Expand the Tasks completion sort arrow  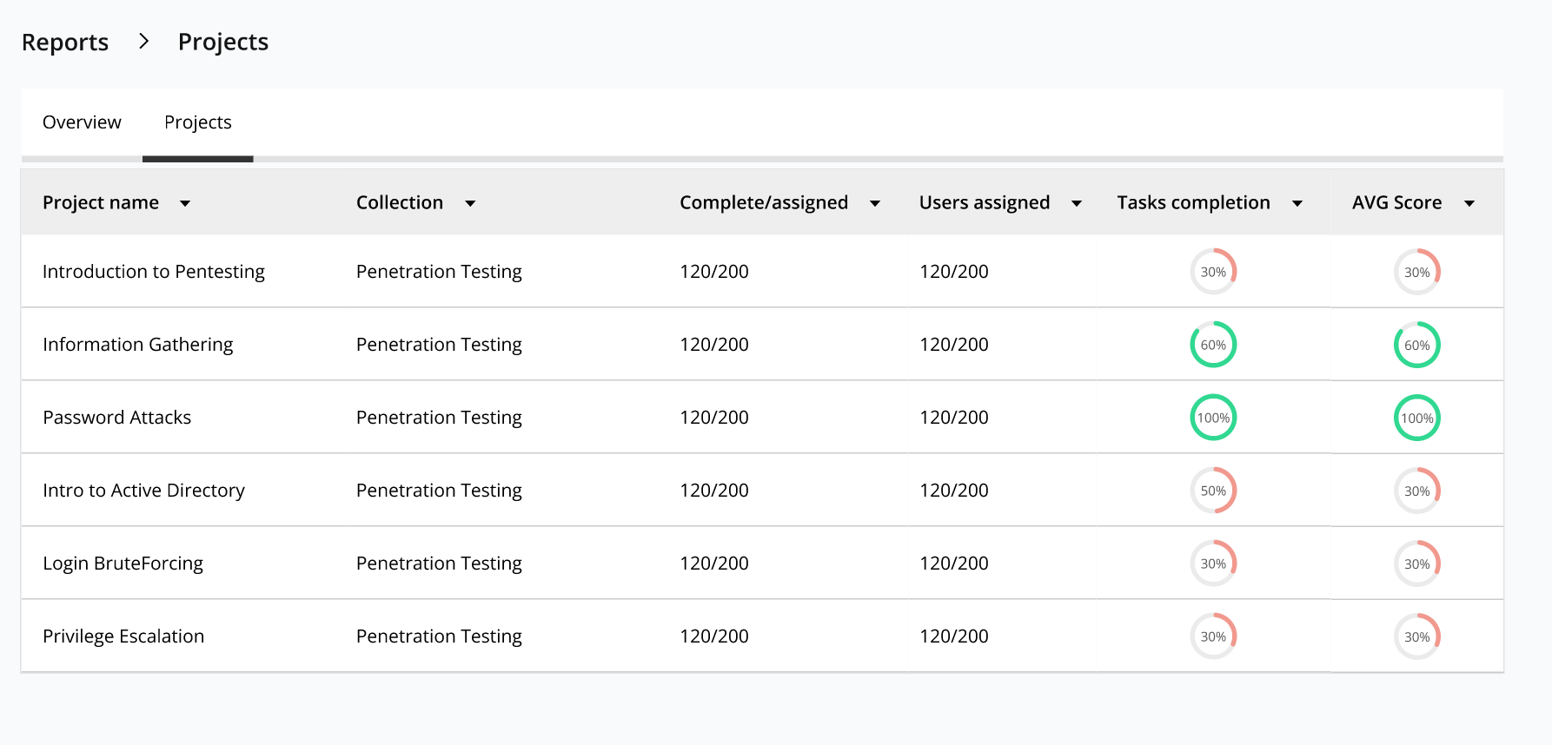1297,203
